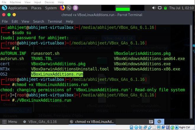
Task: Click the VirtualBox optical disk icon
Action: pos(136,127)
